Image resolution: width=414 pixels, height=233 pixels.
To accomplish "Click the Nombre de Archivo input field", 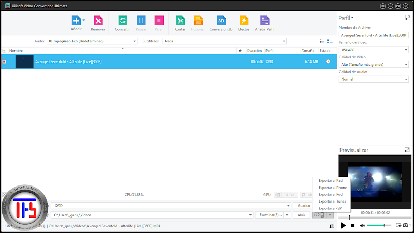I will coord(374,35).
